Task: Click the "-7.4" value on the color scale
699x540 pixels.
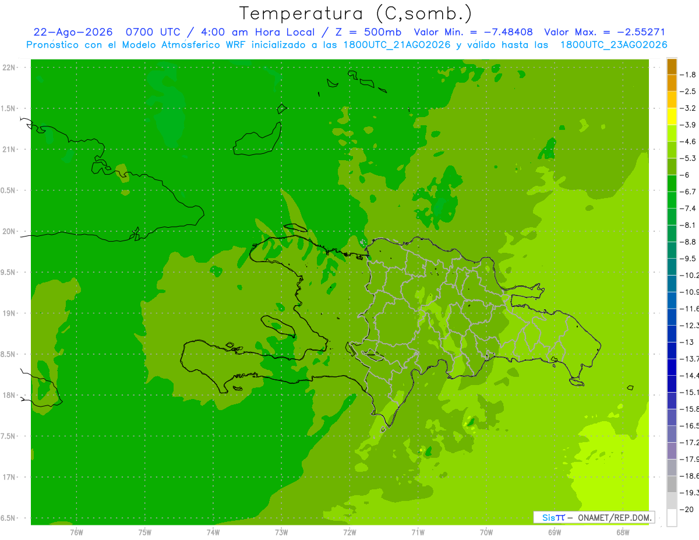Action: [688, 208]
